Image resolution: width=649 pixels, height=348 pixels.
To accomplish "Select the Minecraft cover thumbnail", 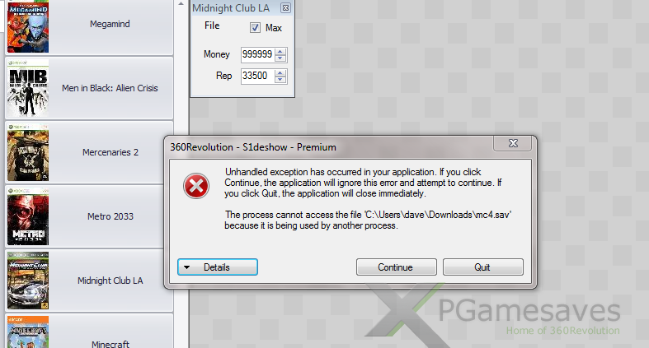I will click(28, 332).
